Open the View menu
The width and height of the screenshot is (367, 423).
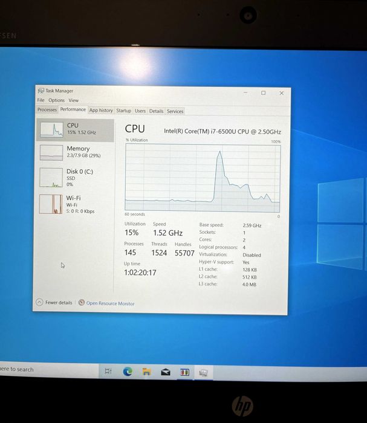coord(73,100)
